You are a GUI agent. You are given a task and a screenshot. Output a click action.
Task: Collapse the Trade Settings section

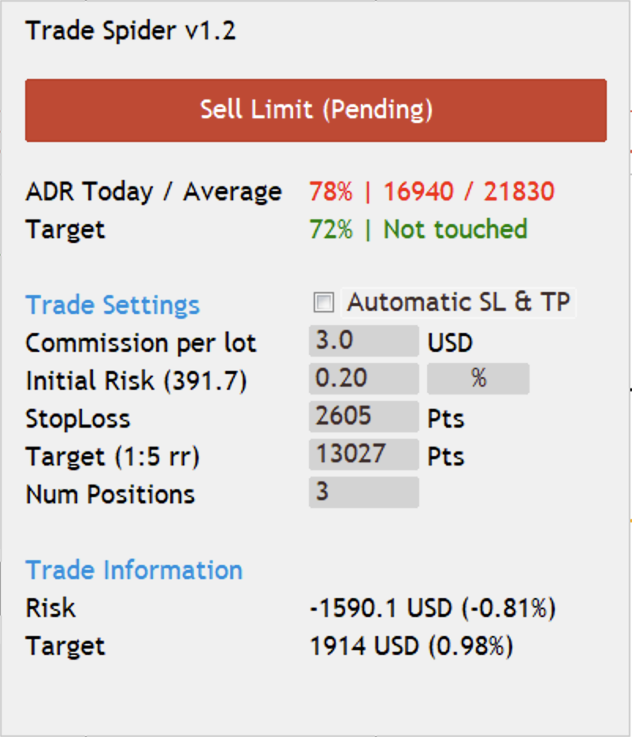112,305
